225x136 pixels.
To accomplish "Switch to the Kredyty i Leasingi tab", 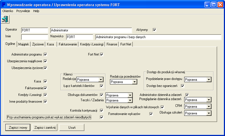I will point(92,44).
